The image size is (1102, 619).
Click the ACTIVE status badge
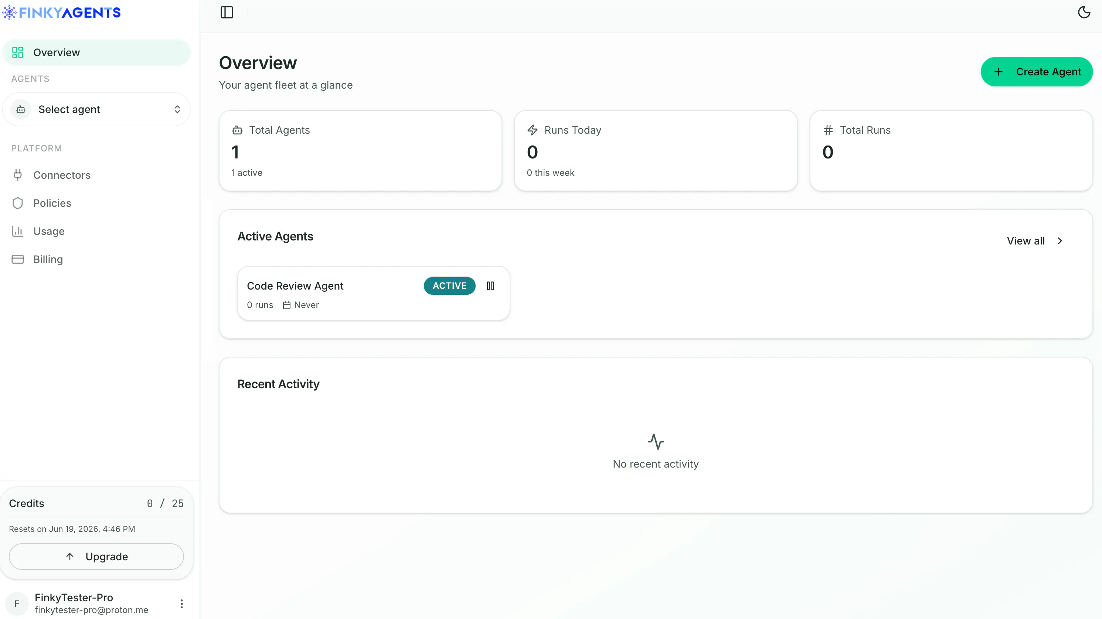point(449,286)
